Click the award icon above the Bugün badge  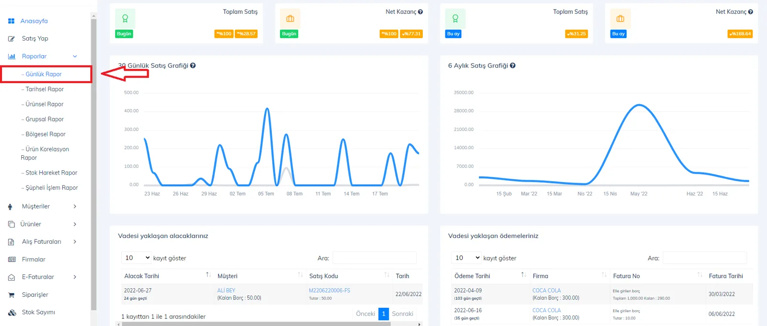coord(125,19)
